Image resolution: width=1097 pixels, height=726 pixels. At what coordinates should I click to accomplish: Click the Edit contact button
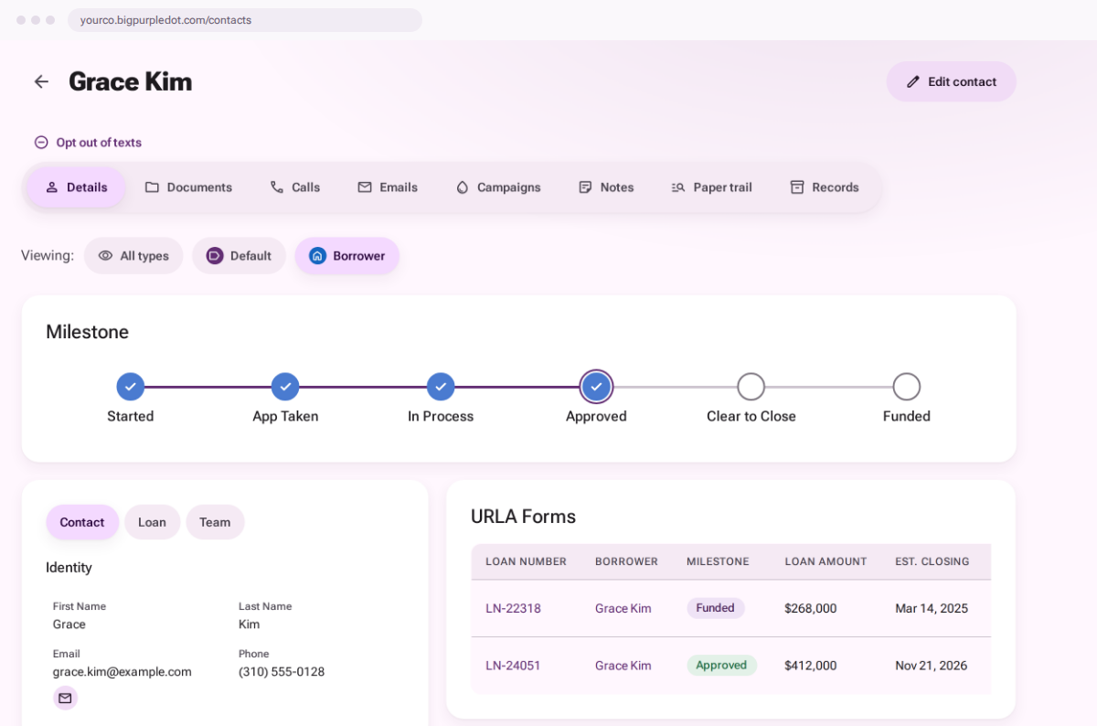(951, 81)
